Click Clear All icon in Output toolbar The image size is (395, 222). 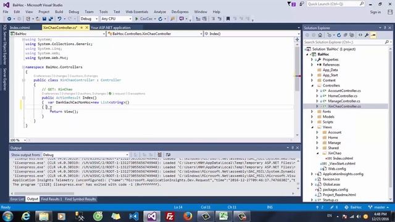[x=159, y=155]
